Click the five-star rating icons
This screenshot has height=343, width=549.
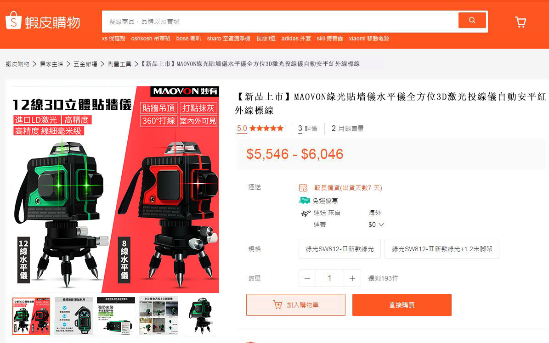point(266,129)
